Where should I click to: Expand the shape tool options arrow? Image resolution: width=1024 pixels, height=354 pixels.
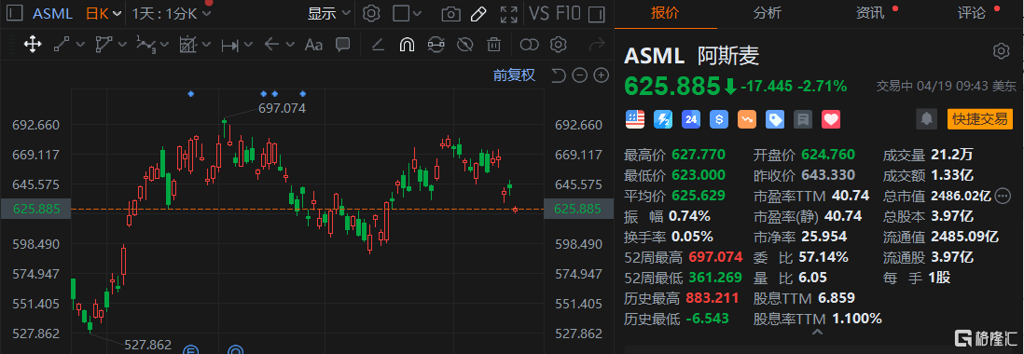pos(122,45)
